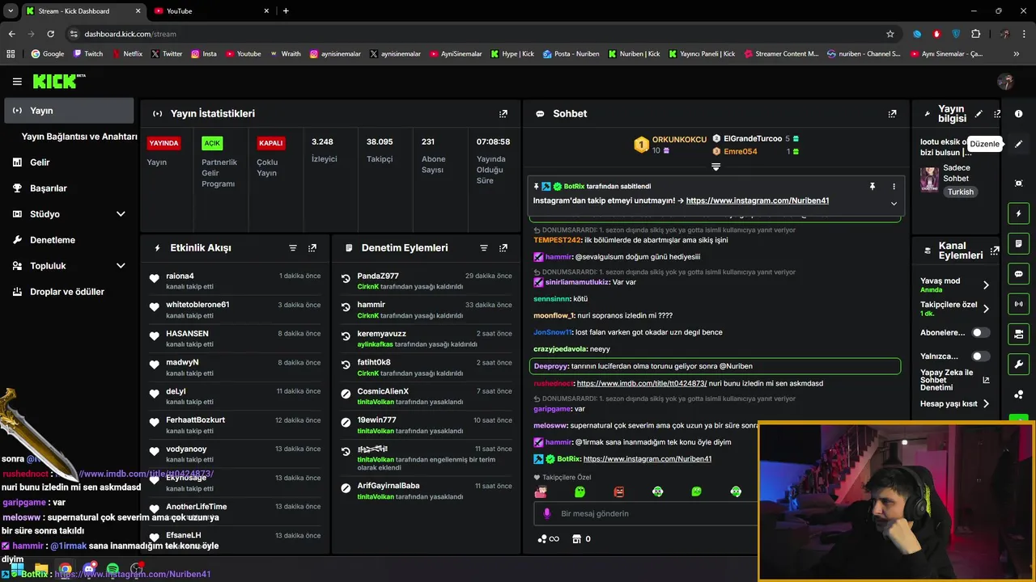Image resolution: width=1036 pixels, height=582 pixels.
Task: Toggle the notes widget in right toolbar
Action: [x=1019, y=243]
